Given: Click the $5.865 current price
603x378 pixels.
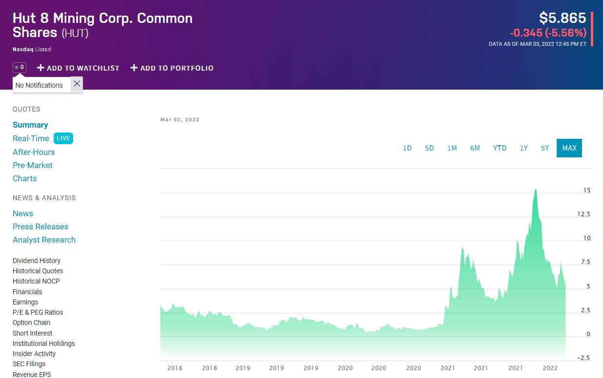Looking at the screenshot, I should (563, 18).
